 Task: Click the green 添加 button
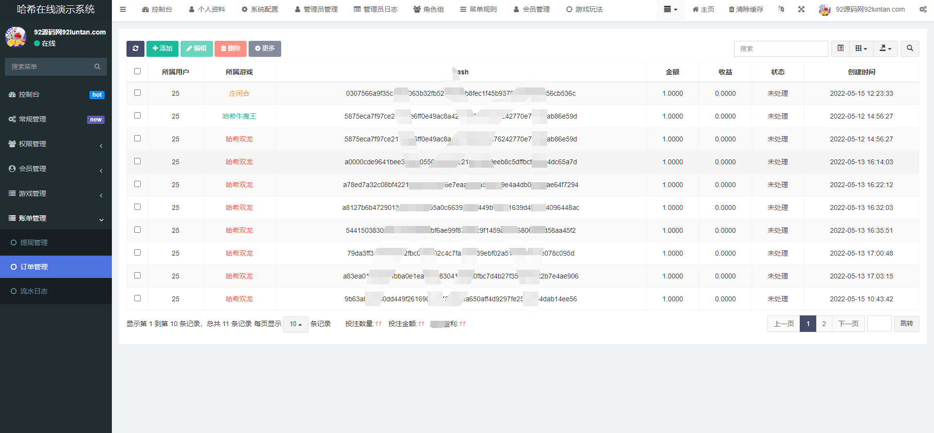point(162,49)
